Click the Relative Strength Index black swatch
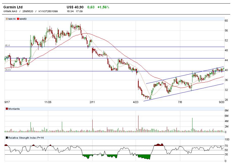The height and width of the screenshot is (163, 232). point(7,138)
